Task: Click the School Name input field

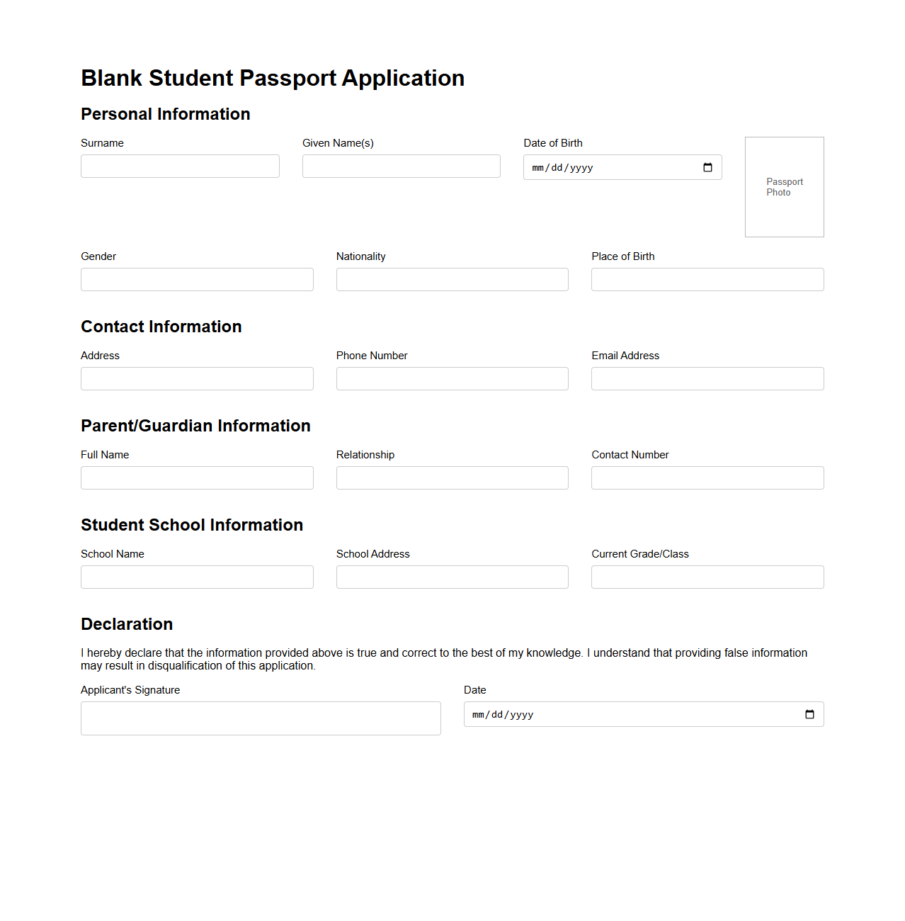Action: 197,577
